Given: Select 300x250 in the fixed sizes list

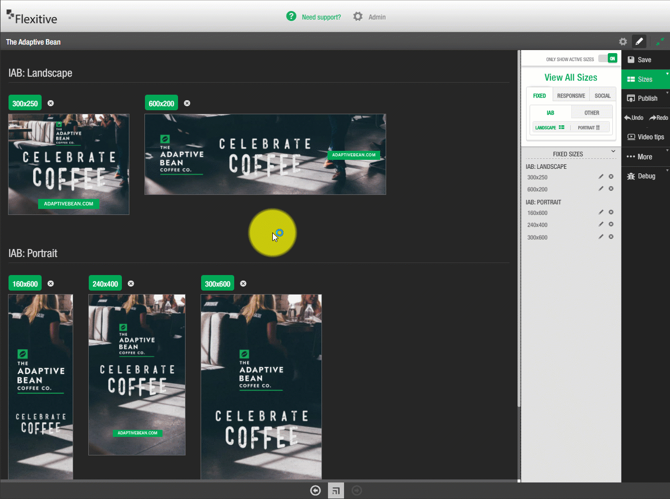Looking at the screenshot, I should click(x=537, y=177).
